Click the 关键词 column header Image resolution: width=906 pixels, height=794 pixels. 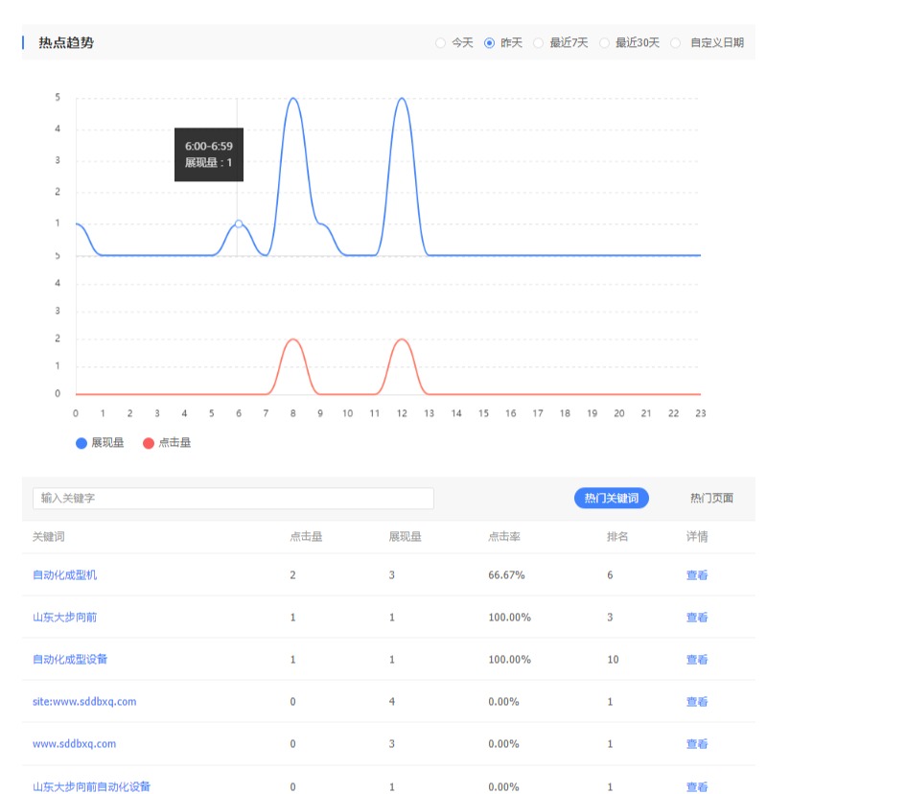click(49, 536)
